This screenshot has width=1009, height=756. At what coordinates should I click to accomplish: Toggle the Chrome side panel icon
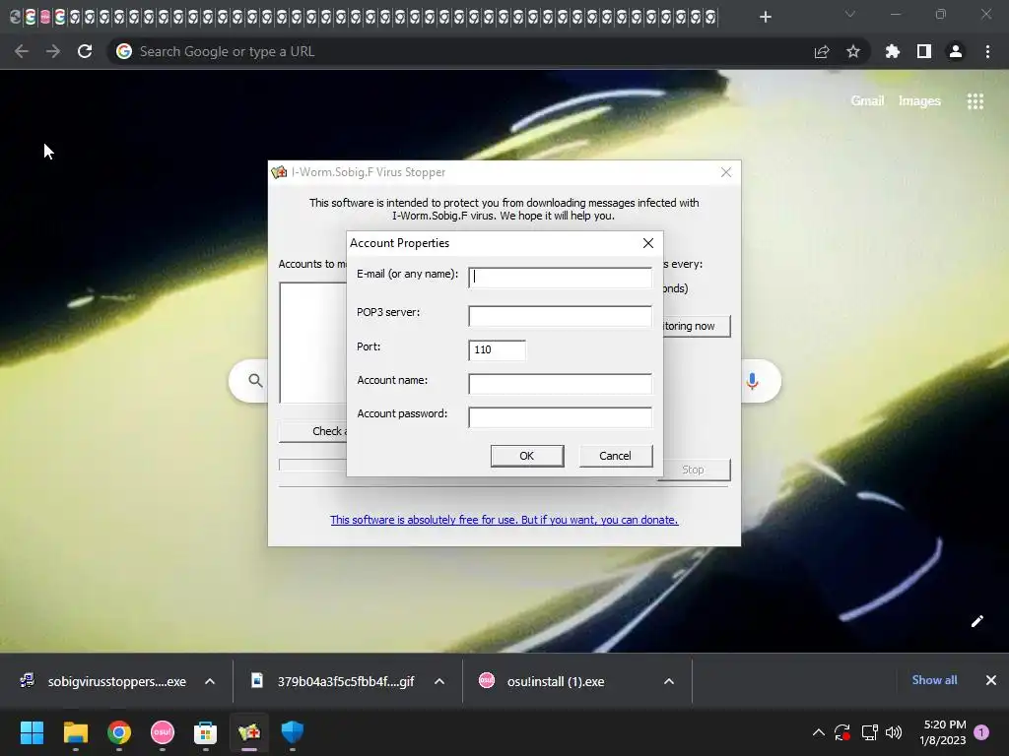coord(924,51)
